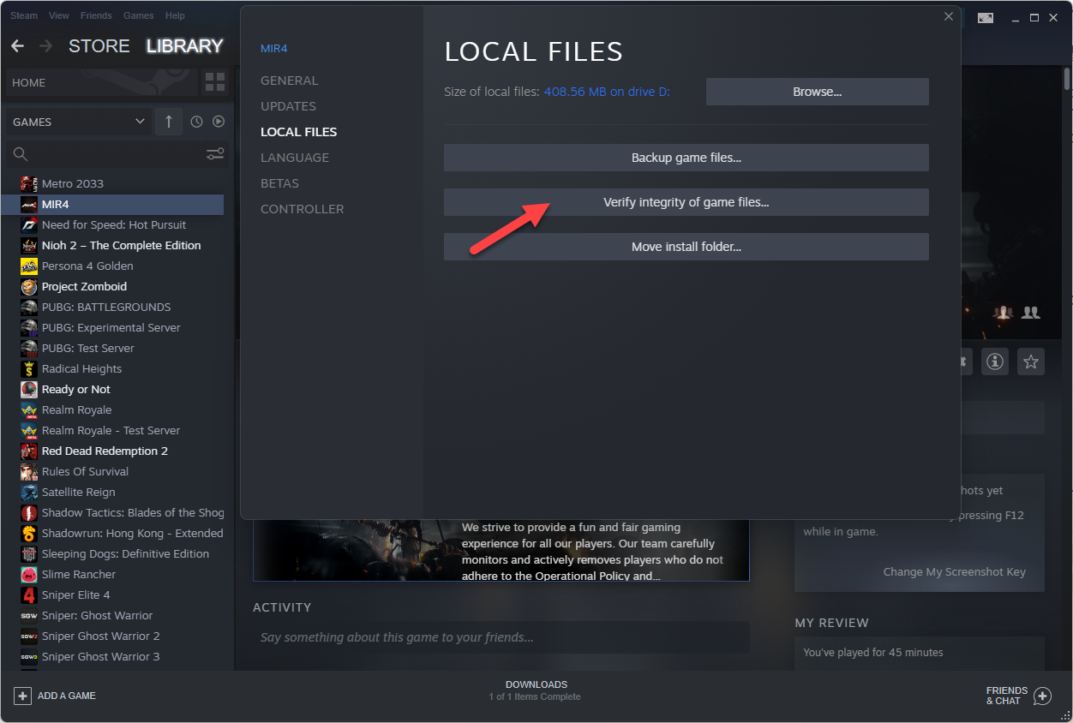Select Sniper Ghost Warrior 3

pyautogui.click(x=100, y=656)
